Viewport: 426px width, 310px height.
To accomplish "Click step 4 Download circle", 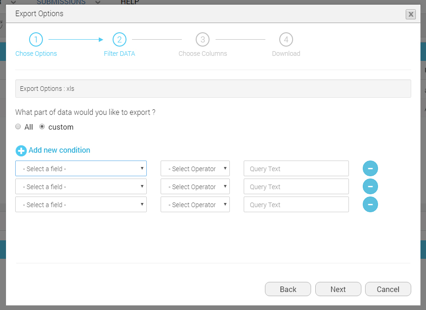I will pos(286,40).
